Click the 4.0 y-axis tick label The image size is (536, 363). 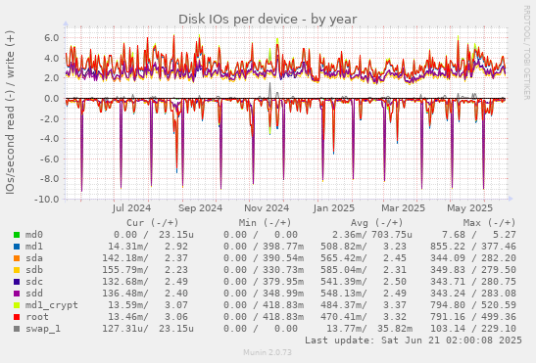[x=51, y=58]
